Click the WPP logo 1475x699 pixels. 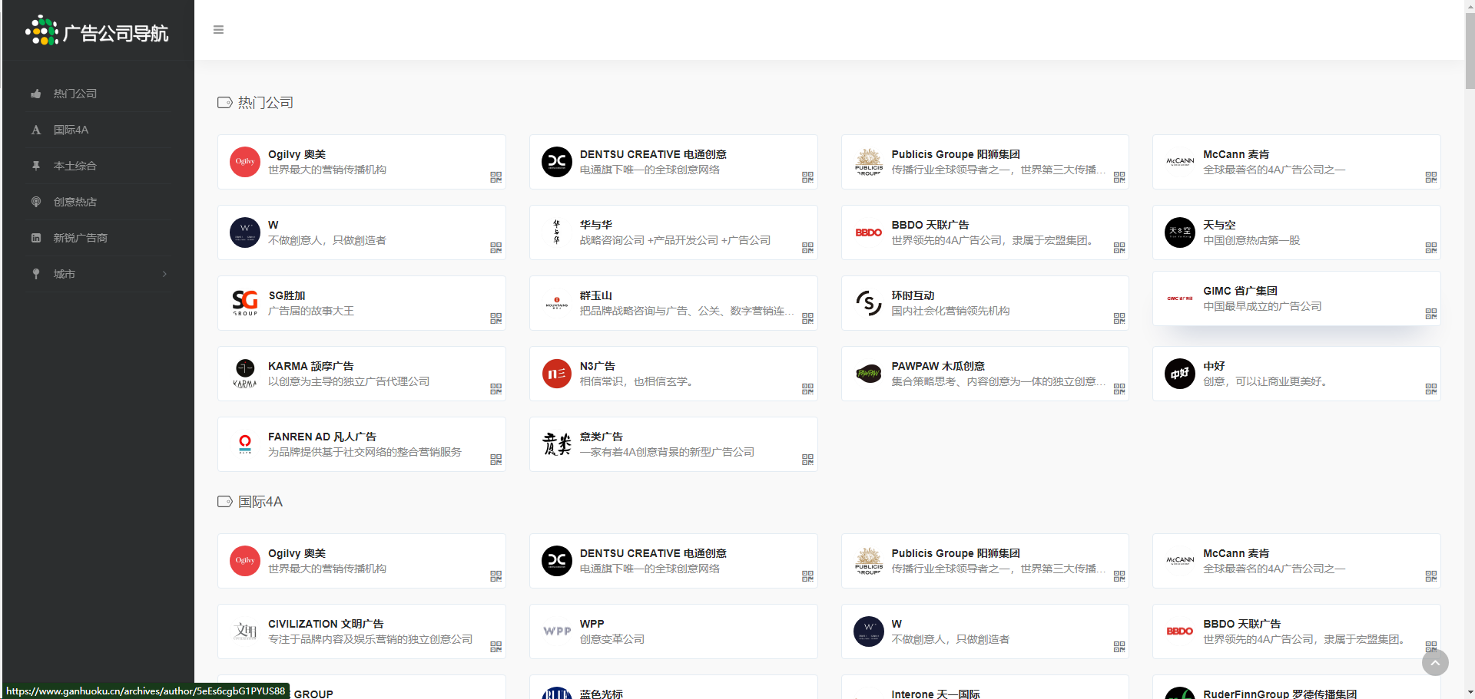tap(557, 631)
